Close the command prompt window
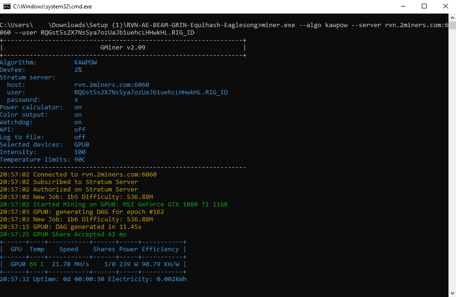The width and height of the screenshot is (456, 297). pos(445,6)
